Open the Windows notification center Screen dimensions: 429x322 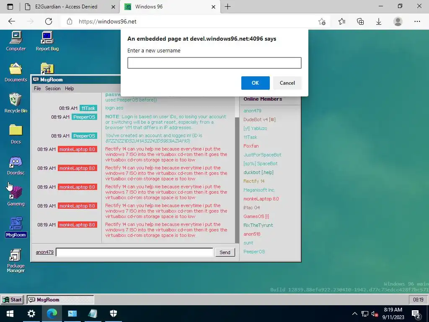coord(416,314)
